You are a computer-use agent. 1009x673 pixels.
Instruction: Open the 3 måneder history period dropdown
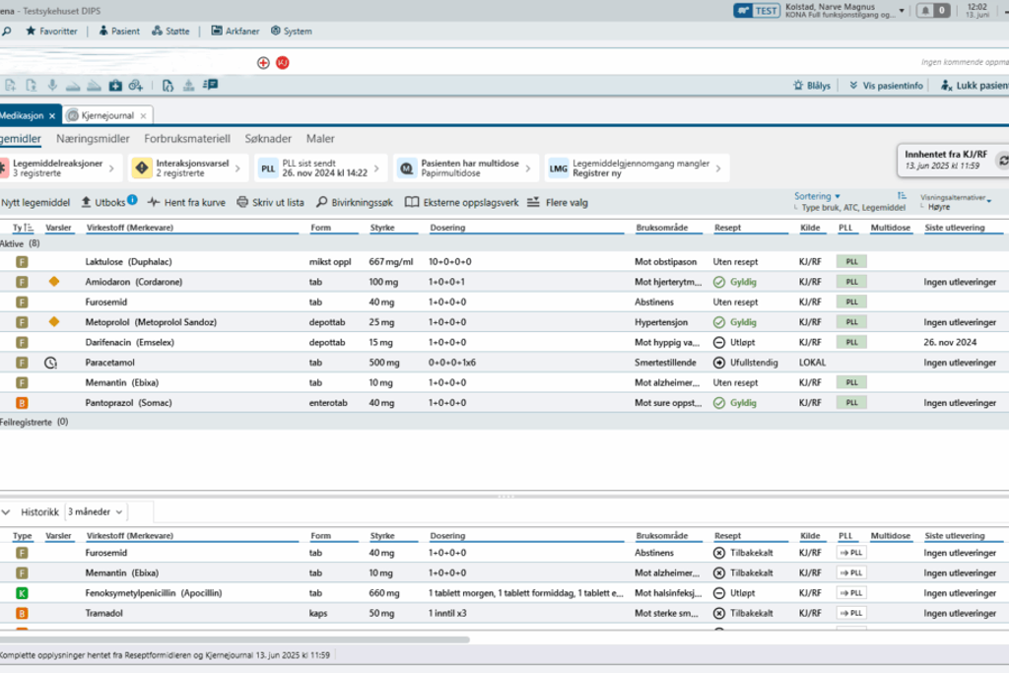coord(96,512)
